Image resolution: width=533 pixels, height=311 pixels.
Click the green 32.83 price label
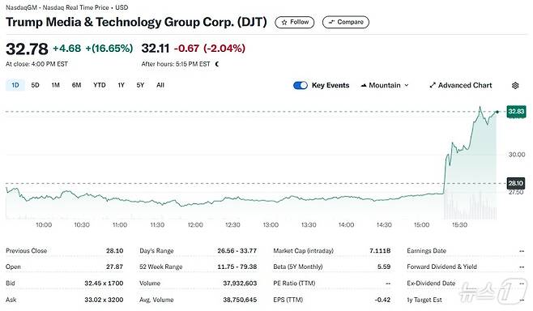[x=516, y=112]
